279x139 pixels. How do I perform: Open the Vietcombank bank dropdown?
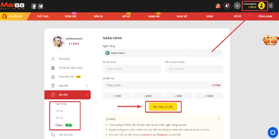click(x=163, y=53)
